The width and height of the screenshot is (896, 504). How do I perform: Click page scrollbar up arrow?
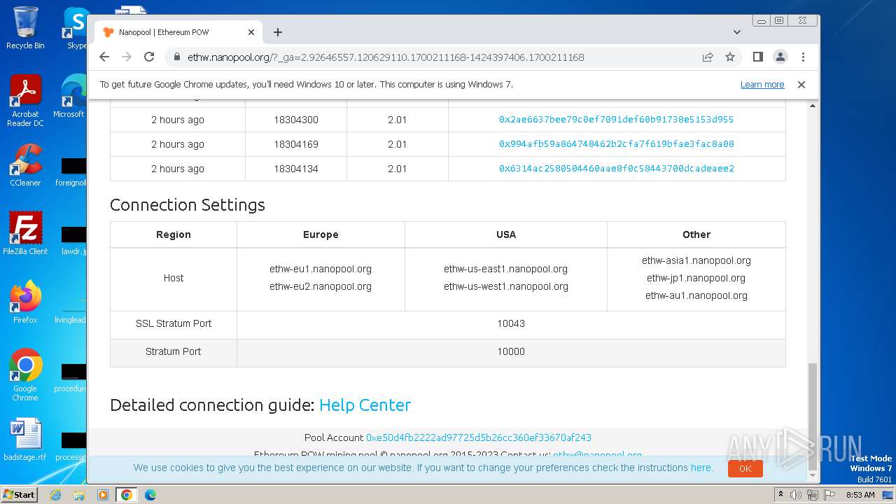coord(813,106)
